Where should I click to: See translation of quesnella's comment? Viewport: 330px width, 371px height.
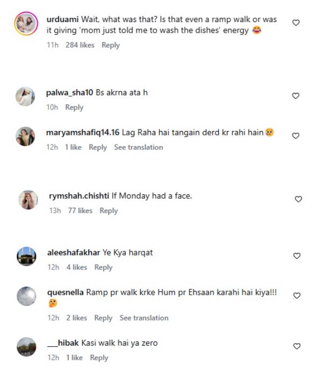tap(144, 318)
